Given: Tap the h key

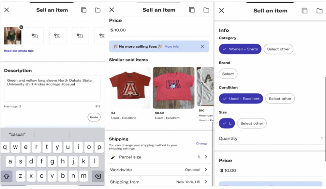Looking at the screenshot, I should 63,161.
